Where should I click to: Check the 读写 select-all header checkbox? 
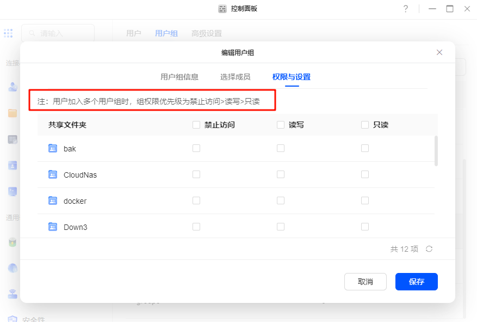[281, 125]
